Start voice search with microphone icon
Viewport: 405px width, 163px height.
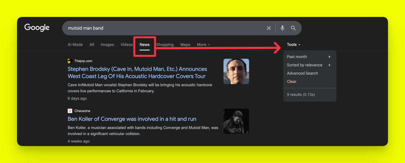click(x=282, y=28)
